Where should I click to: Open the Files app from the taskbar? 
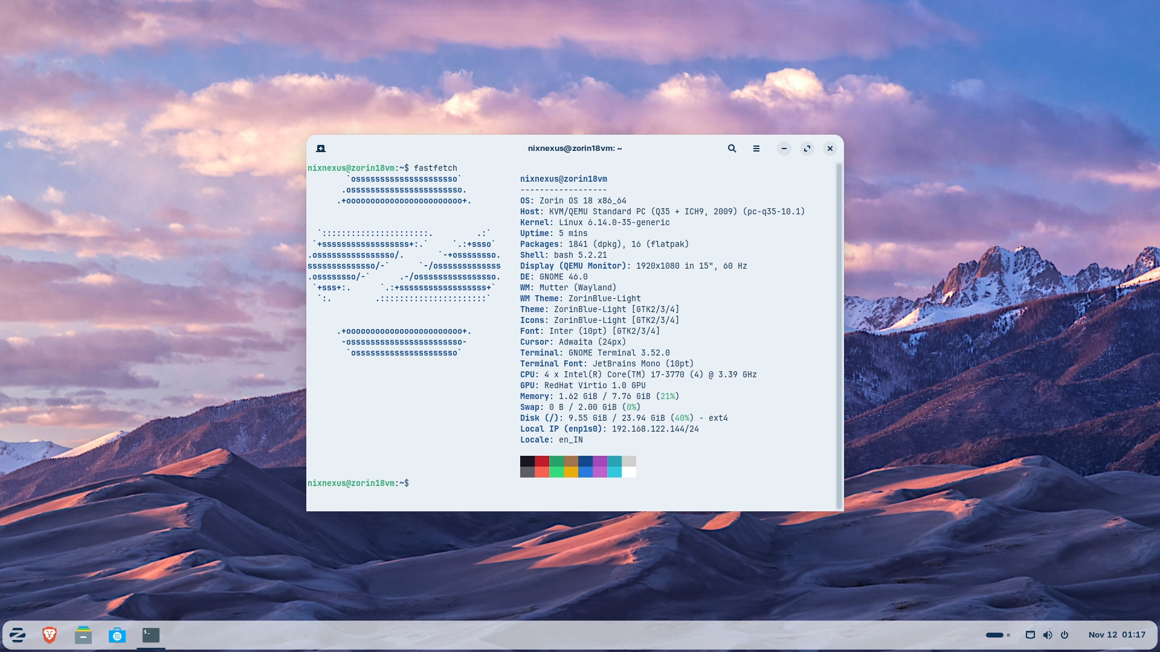83,634
